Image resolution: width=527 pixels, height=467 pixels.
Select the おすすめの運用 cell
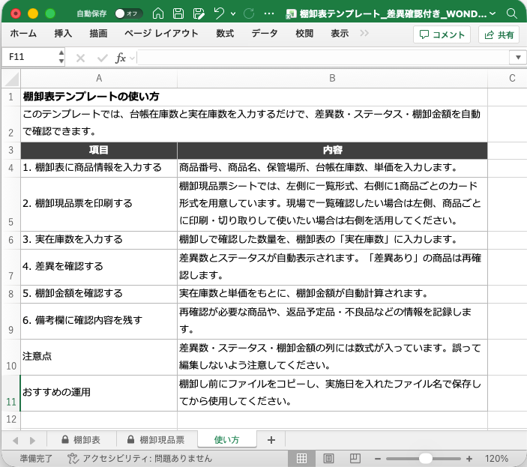[99, 393]
